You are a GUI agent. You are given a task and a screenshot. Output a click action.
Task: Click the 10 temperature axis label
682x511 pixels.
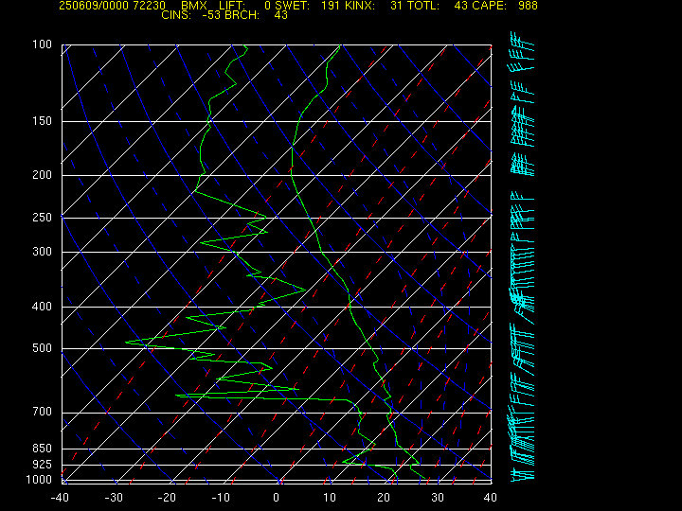(x=330, y=498)
